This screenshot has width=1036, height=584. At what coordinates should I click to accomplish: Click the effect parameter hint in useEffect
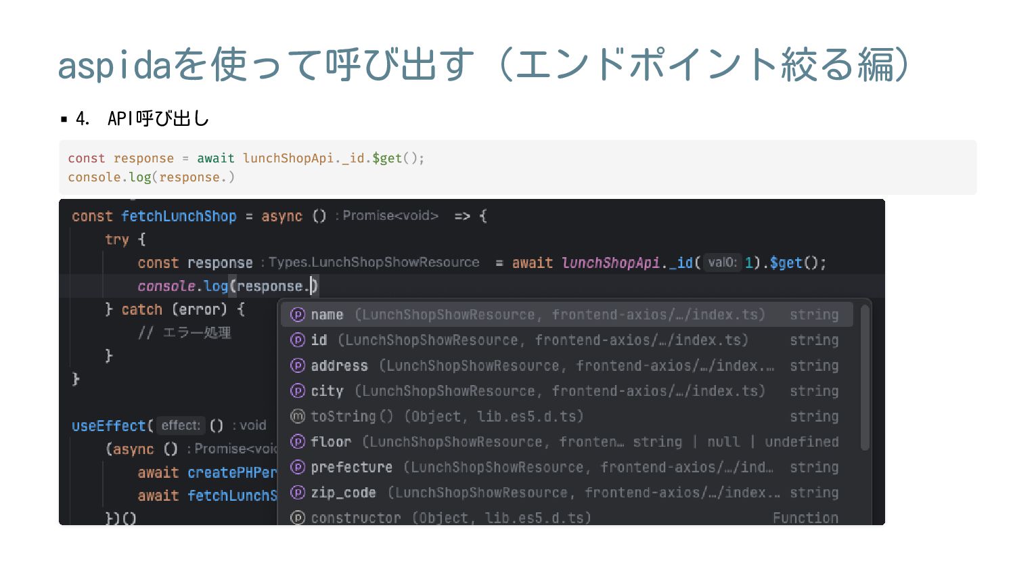[181, 426]
